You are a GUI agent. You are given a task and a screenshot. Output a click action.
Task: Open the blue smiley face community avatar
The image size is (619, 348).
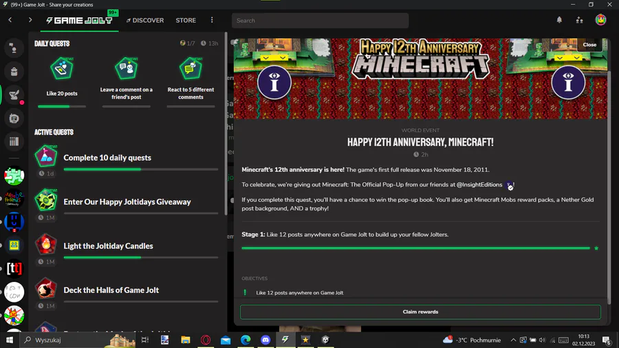(x=14, y=222)
